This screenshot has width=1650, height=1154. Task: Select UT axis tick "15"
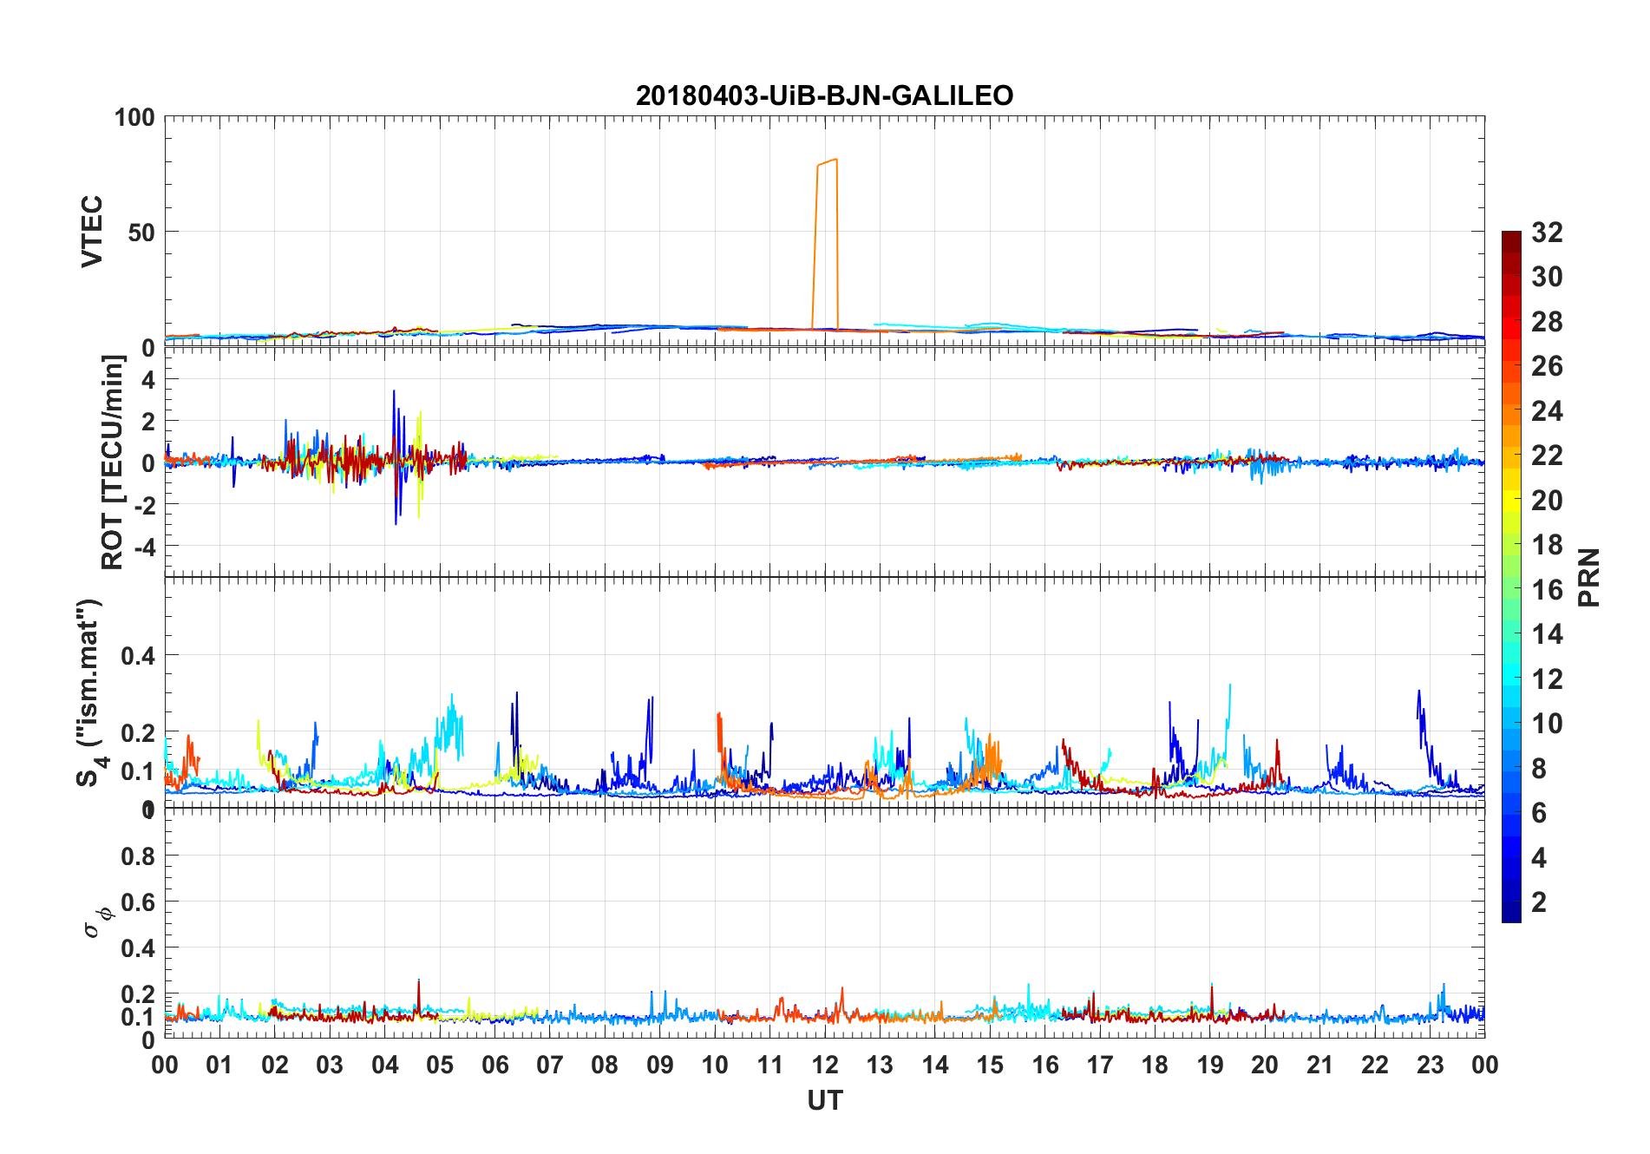pyautogui.click(x=990, y=1065)
